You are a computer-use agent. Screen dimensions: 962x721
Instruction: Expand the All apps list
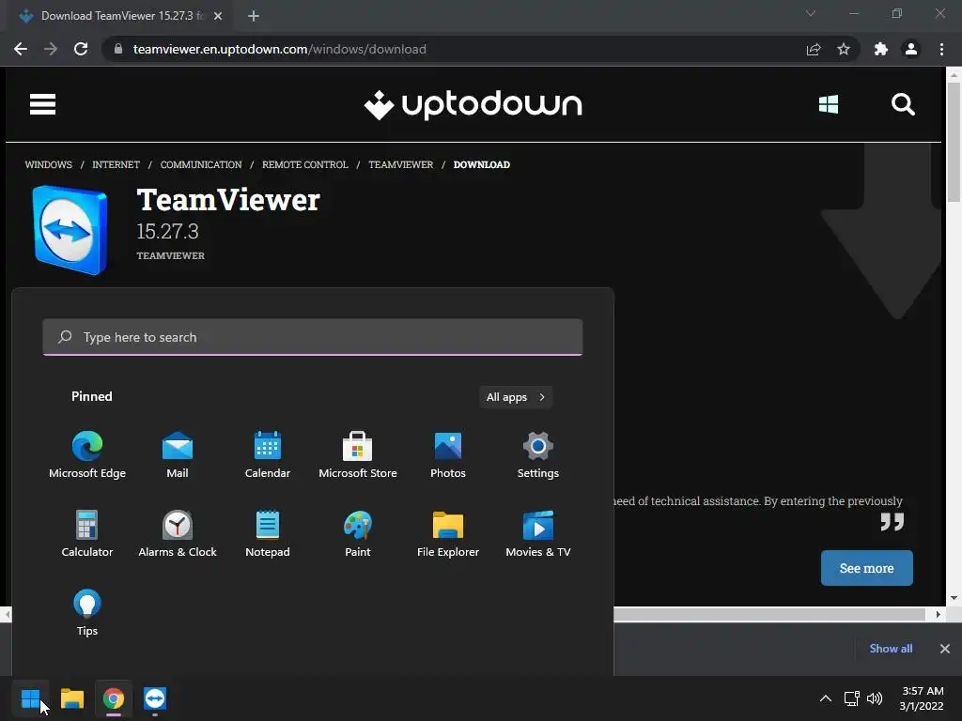point(516,397)
